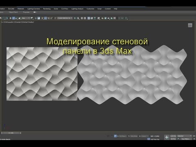Open the Civil View menu

coord(65,9)
